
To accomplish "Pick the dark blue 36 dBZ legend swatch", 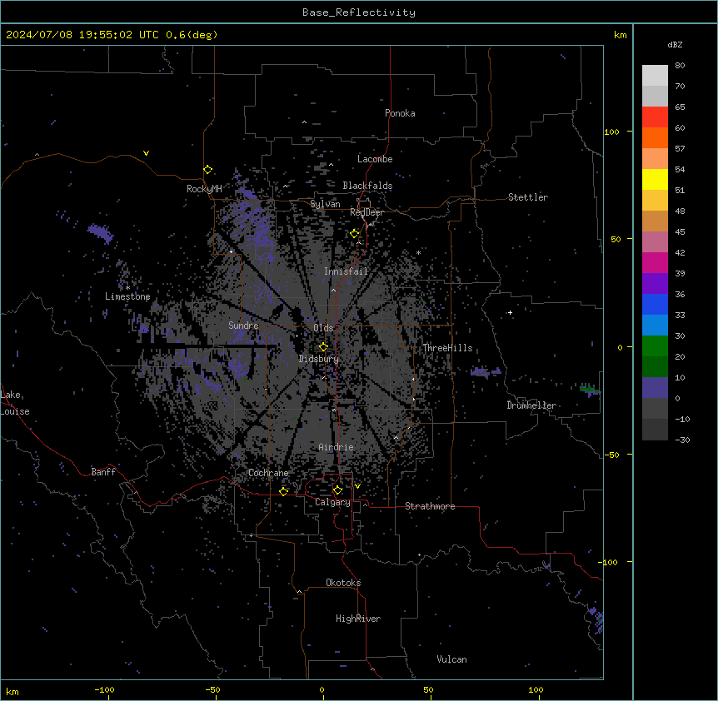I will (x=655, y=304).
